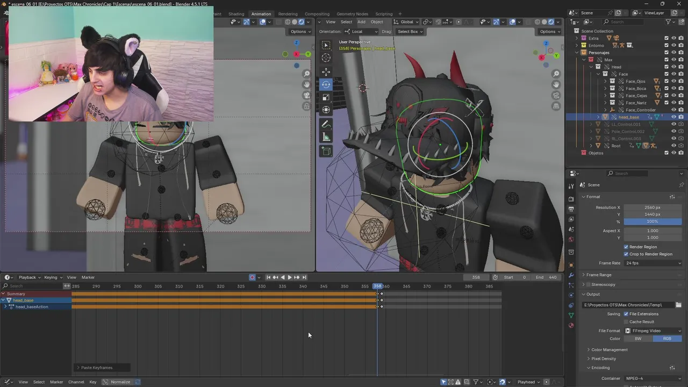Screen dimensions: 688x387
Task: Enable the Cache Result checkbox
Action: click(x=626, y=321)
